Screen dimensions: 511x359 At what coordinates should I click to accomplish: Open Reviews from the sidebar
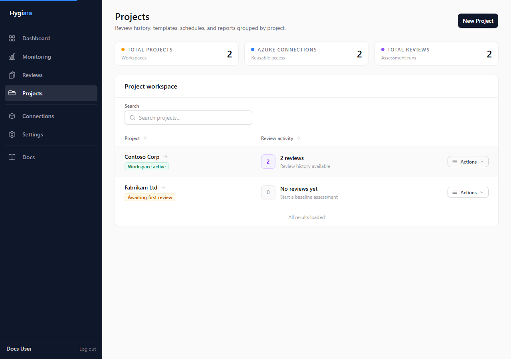coord(51,75)
